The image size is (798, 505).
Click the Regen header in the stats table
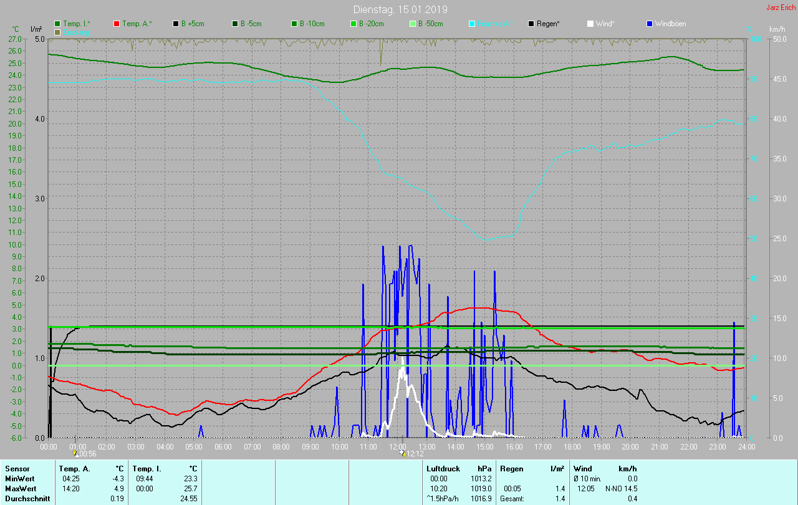pyautogui.click(x=511, y=469)
